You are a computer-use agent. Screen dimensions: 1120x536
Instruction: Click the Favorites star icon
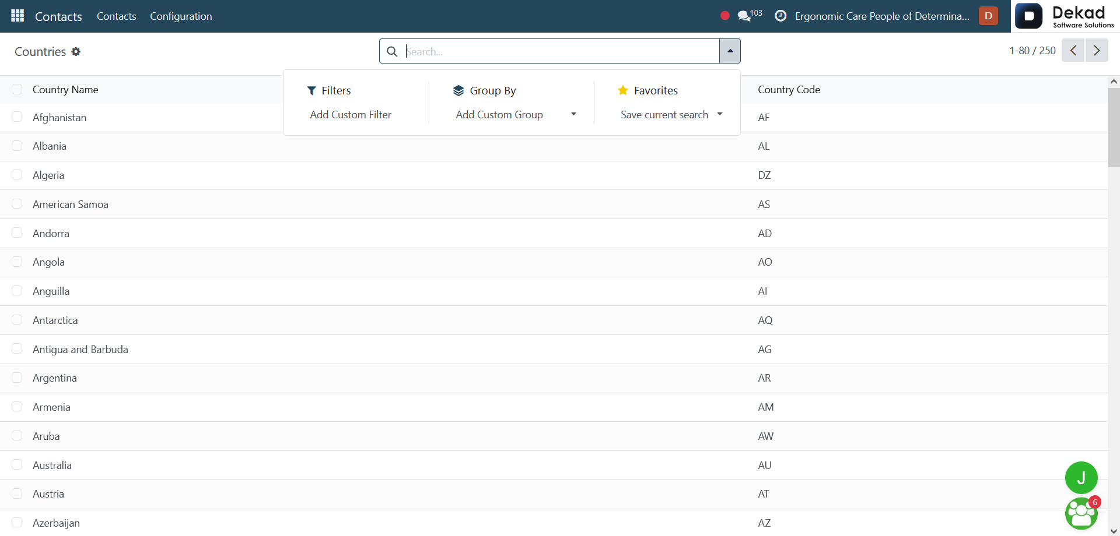623,90
